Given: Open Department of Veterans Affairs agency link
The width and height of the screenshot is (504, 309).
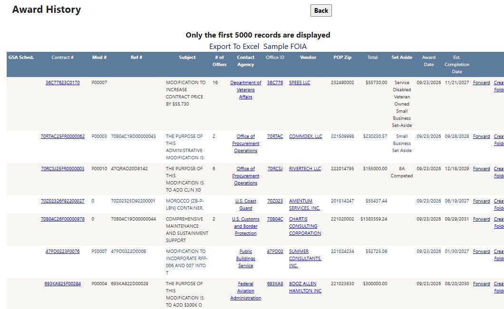Looking at the screenshot, I should coord(245,90).
